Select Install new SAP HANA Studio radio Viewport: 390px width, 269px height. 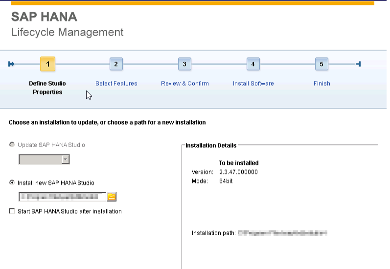click(12, 183)
